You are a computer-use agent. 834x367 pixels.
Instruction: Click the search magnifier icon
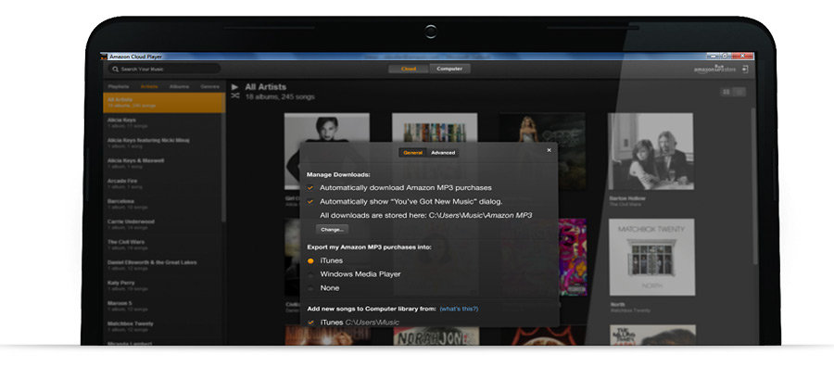[115, 70]
